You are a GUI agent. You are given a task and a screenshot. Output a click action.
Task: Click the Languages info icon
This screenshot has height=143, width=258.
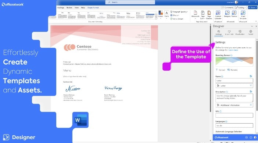(x=226, y=121)
